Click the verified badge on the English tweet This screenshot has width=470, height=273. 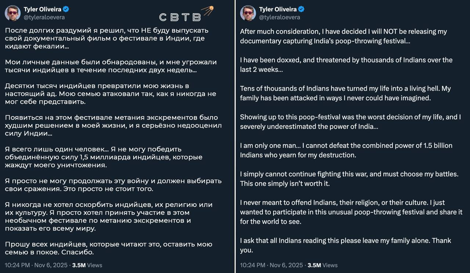tap(301, 9)
